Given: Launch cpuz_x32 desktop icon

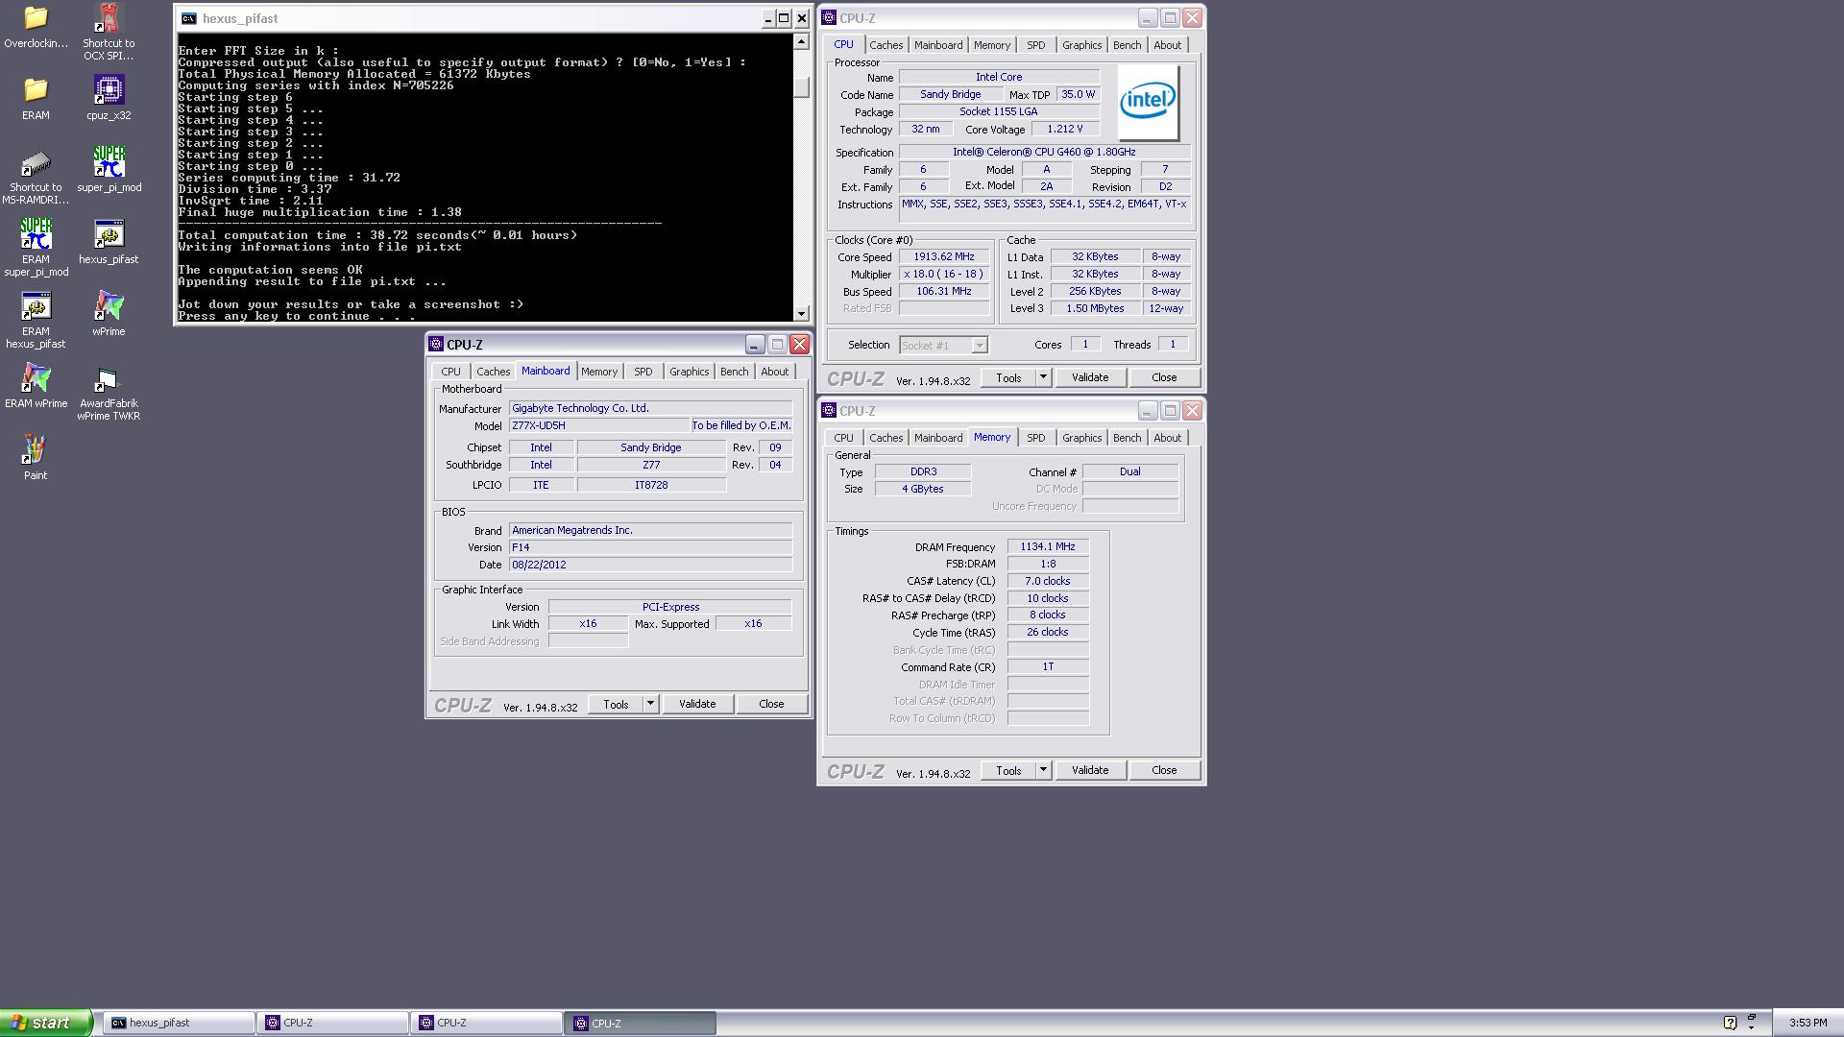Looking at the screenshot, I should coord(109,98).
